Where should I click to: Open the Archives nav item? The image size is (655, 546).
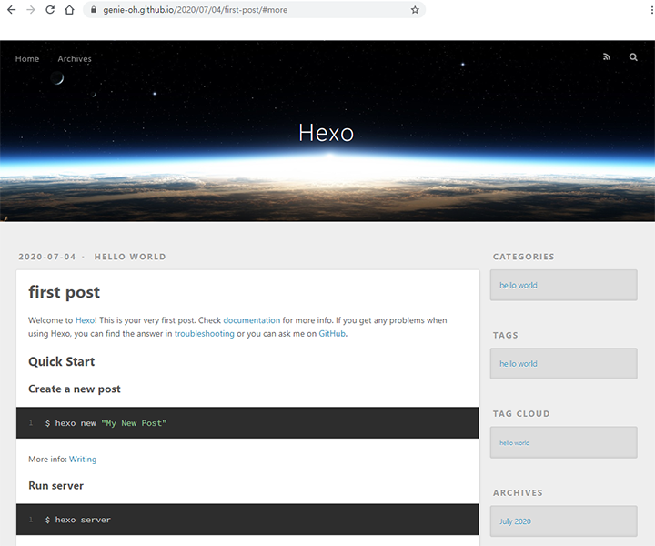pos(75,59)
